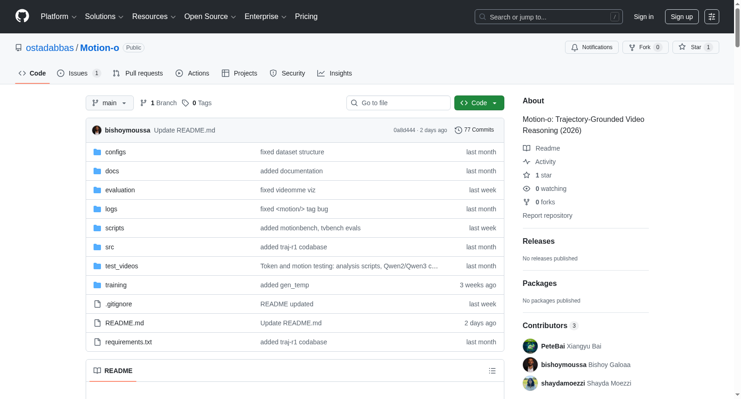Image resolution: width=741 pixels, height=399 pixels.
Task: Expand the Platform menu
Action: [x=59, y=17]
